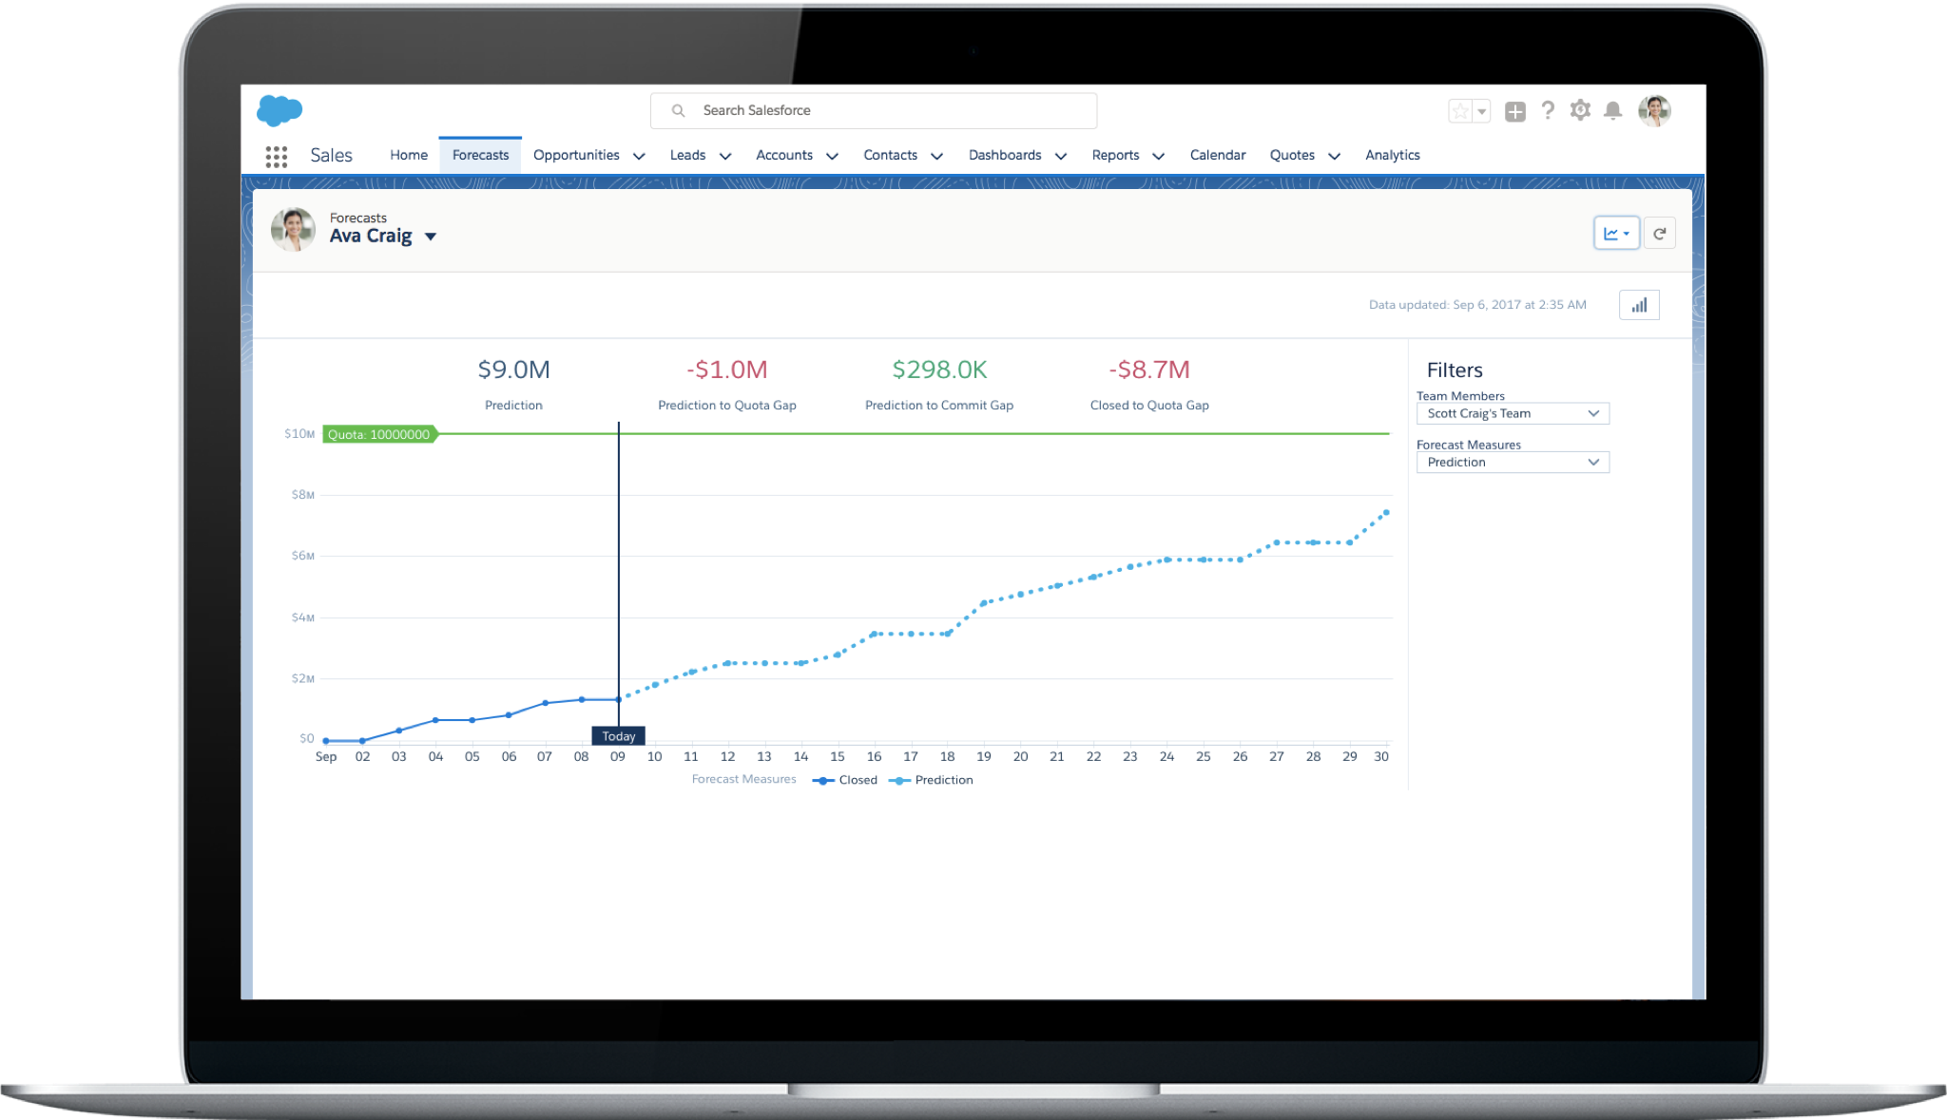Open the user profile avatar menu
Viewport: 1947px width, 1120px height.
pos(1654,110)
